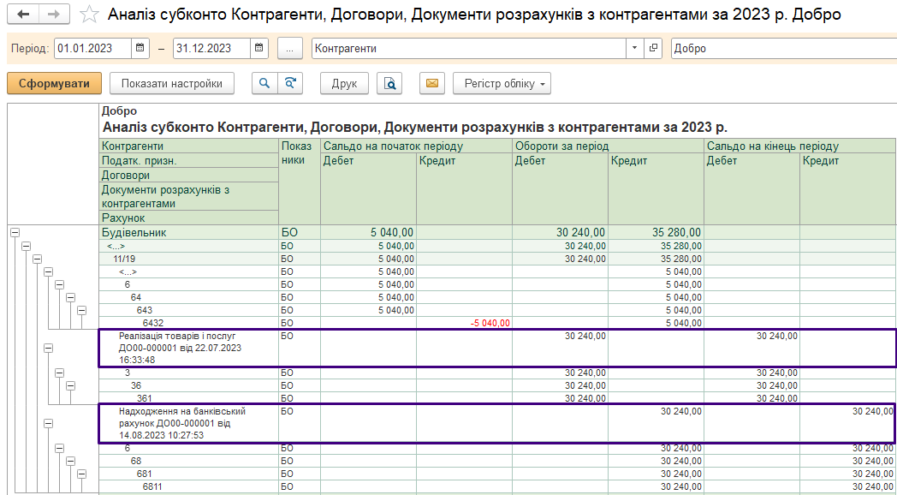
Task: Click the Податк. призн. header row
Action: point(189,161)
